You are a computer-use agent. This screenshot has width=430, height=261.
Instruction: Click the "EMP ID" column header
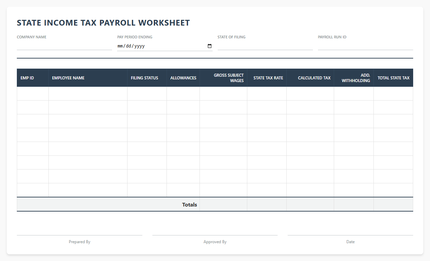point(33,78)
